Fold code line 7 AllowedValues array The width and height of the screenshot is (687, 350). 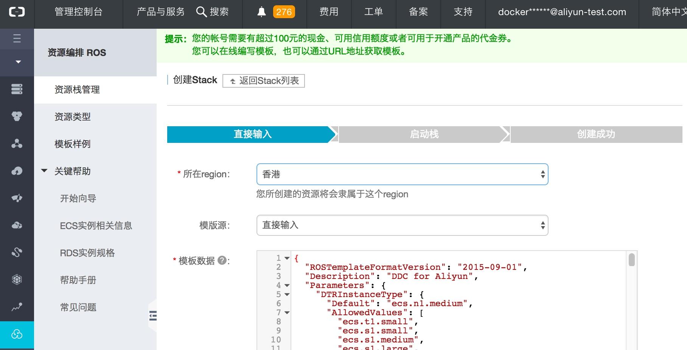(287, 313)
